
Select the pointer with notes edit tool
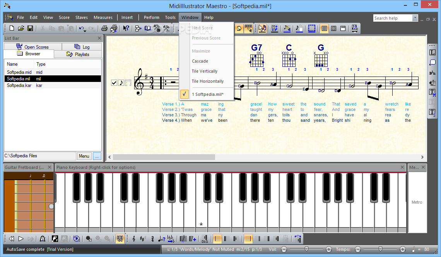point(262,28)
